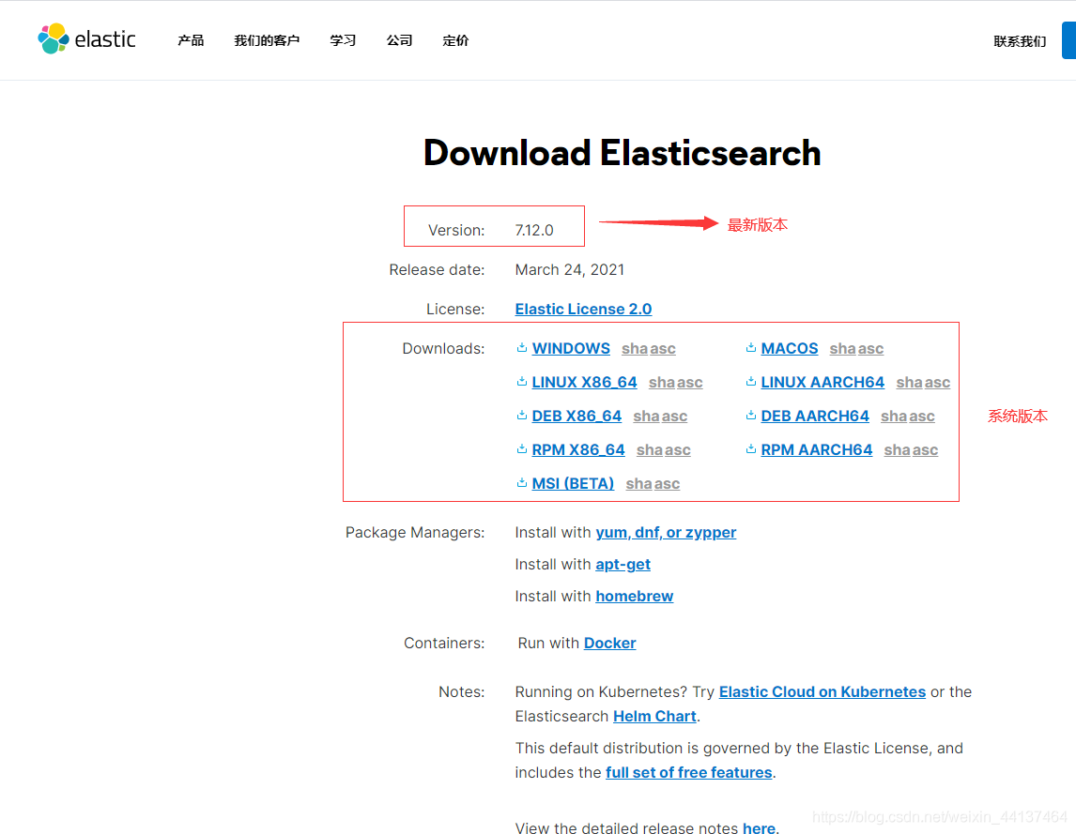Image resolution: width=1076 pixels, height=834 pixels.
Task: Open the asc link for MACOS
Action: (870, 349)
